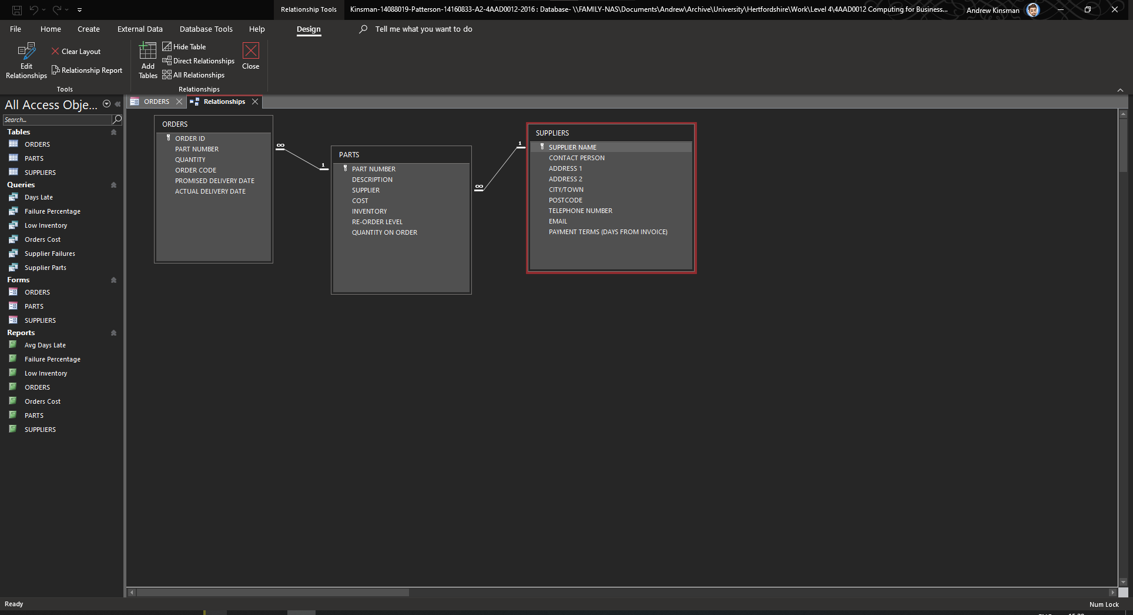
Task: Click the navigation pane search box
Action: point(57,120)
